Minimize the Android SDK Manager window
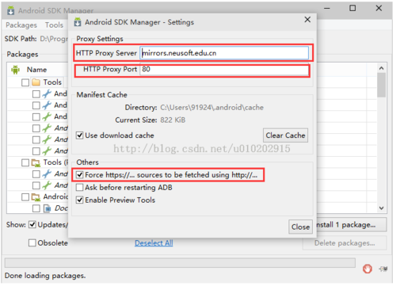Image resolution: width=396 pixels, height=286 pixels. tap(327, 9)
